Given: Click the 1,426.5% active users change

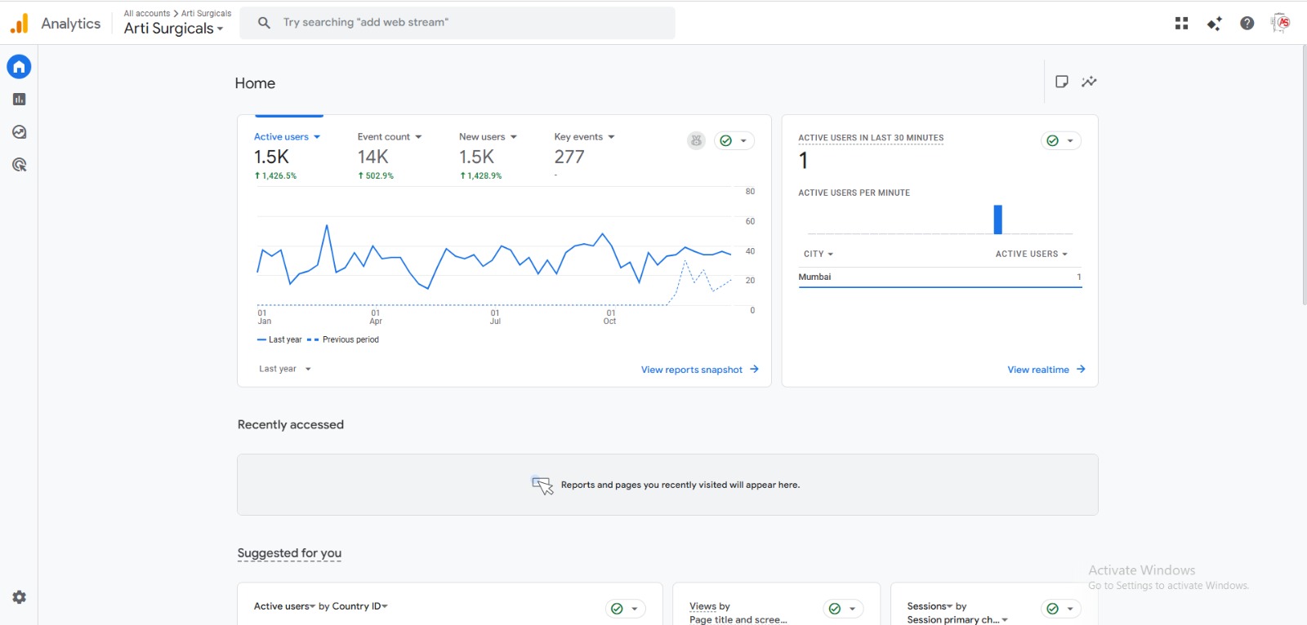Looking at the screenshot, I should click(x=275, y=175).
